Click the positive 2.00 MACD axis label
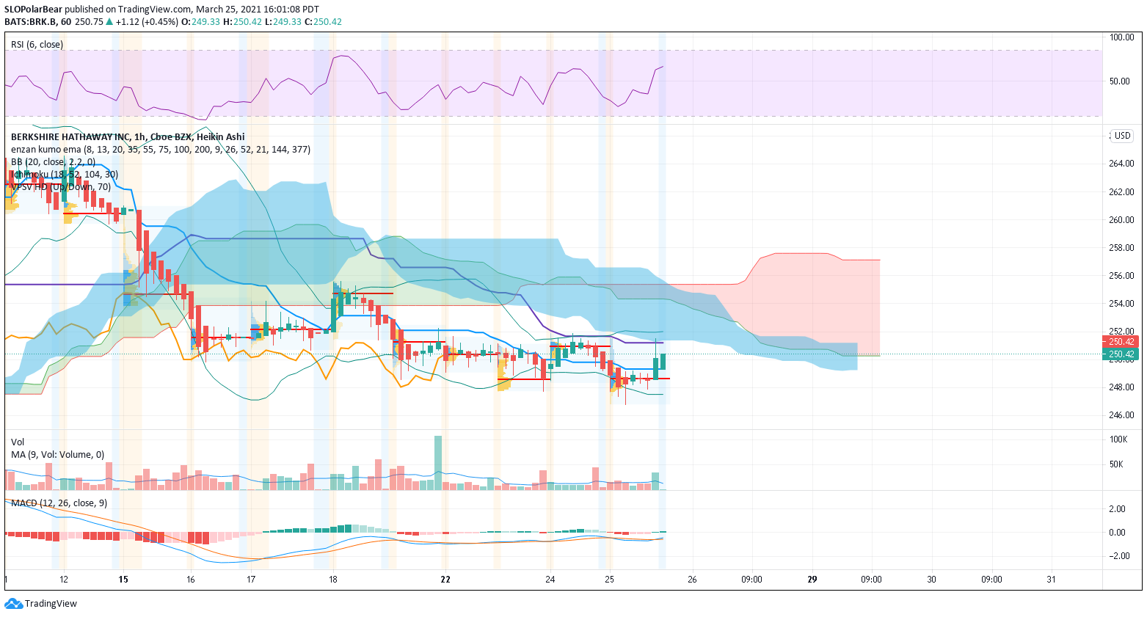Image resolution: width=1147 pixels, height=617 pixels. [1117, 509]
